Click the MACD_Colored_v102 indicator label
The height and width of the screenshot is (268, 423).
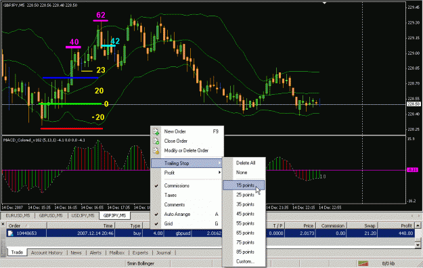44,140
